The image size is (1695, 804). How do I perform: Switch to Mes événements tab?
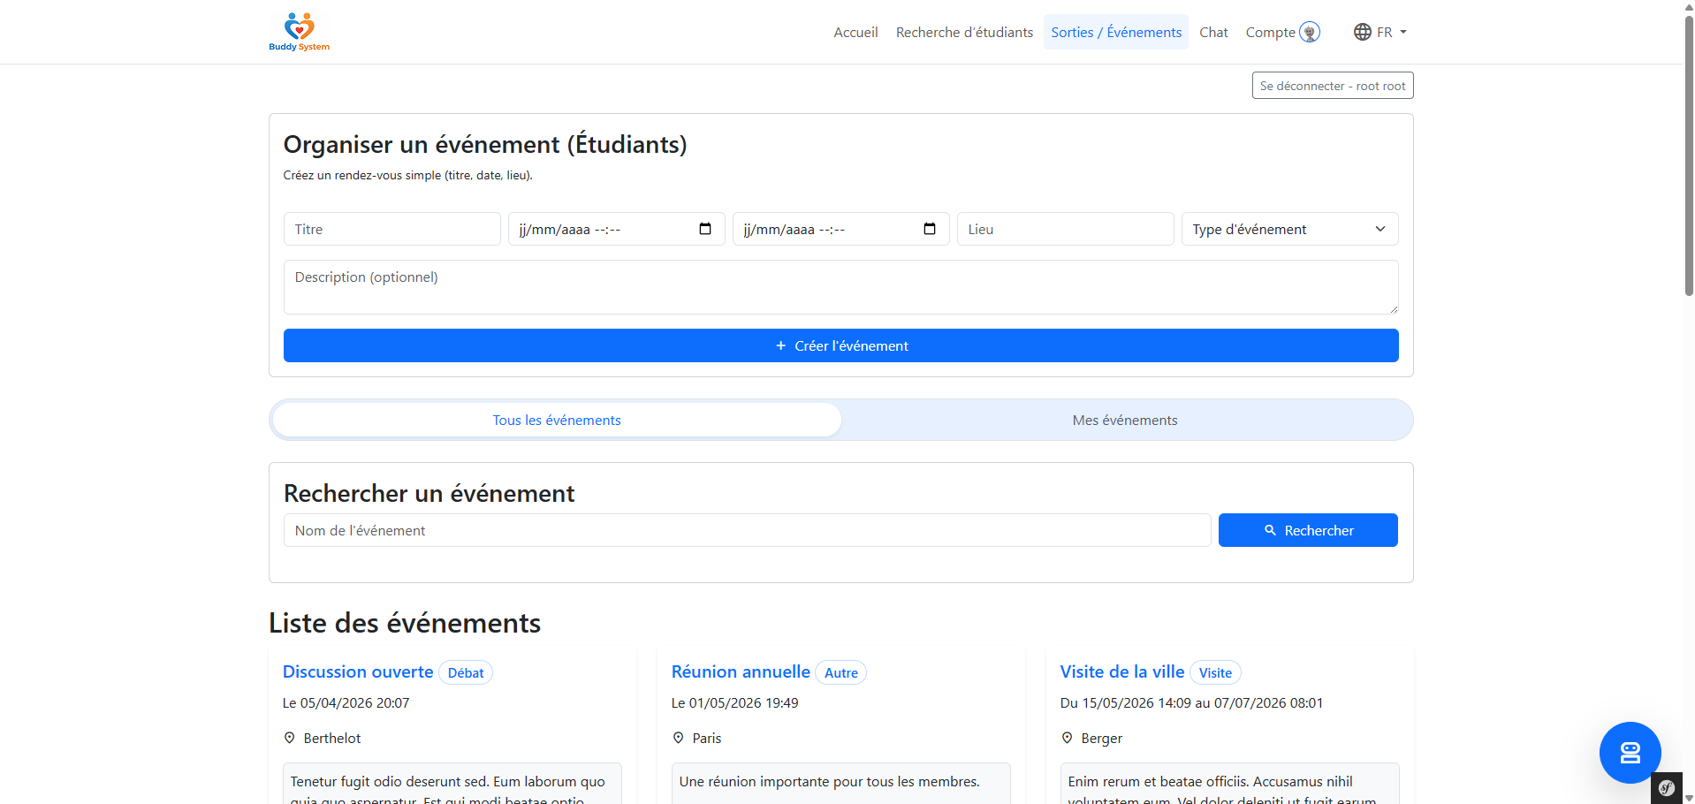(x=1124, y=421)
